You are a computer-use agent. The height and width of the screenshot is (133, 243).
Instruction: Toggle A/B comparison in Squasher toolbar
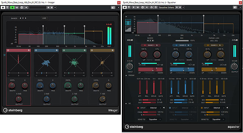click(142, 7)
